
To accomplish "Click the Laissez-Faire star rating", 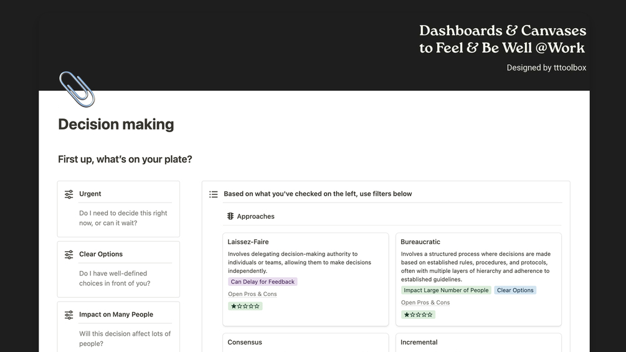I will click(245, 307).
